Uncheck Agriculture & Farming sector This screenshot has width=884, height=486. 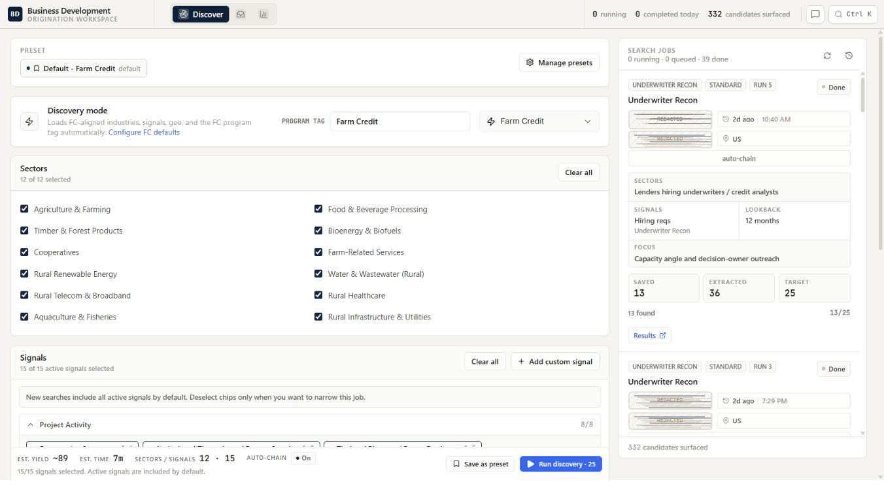24,209
